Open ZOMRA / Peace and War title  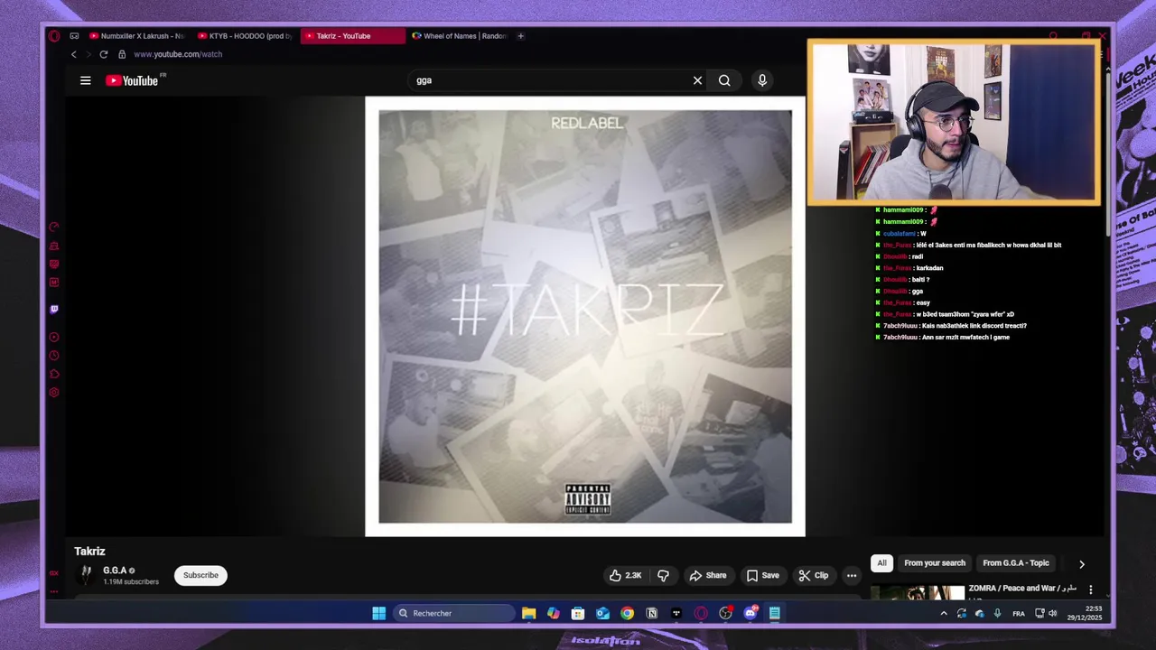(1022, 589)
